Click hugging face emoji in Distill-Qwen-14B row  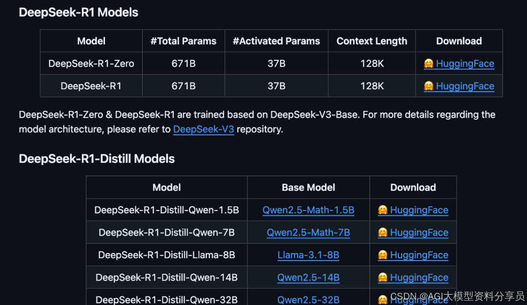click(383, 278)
